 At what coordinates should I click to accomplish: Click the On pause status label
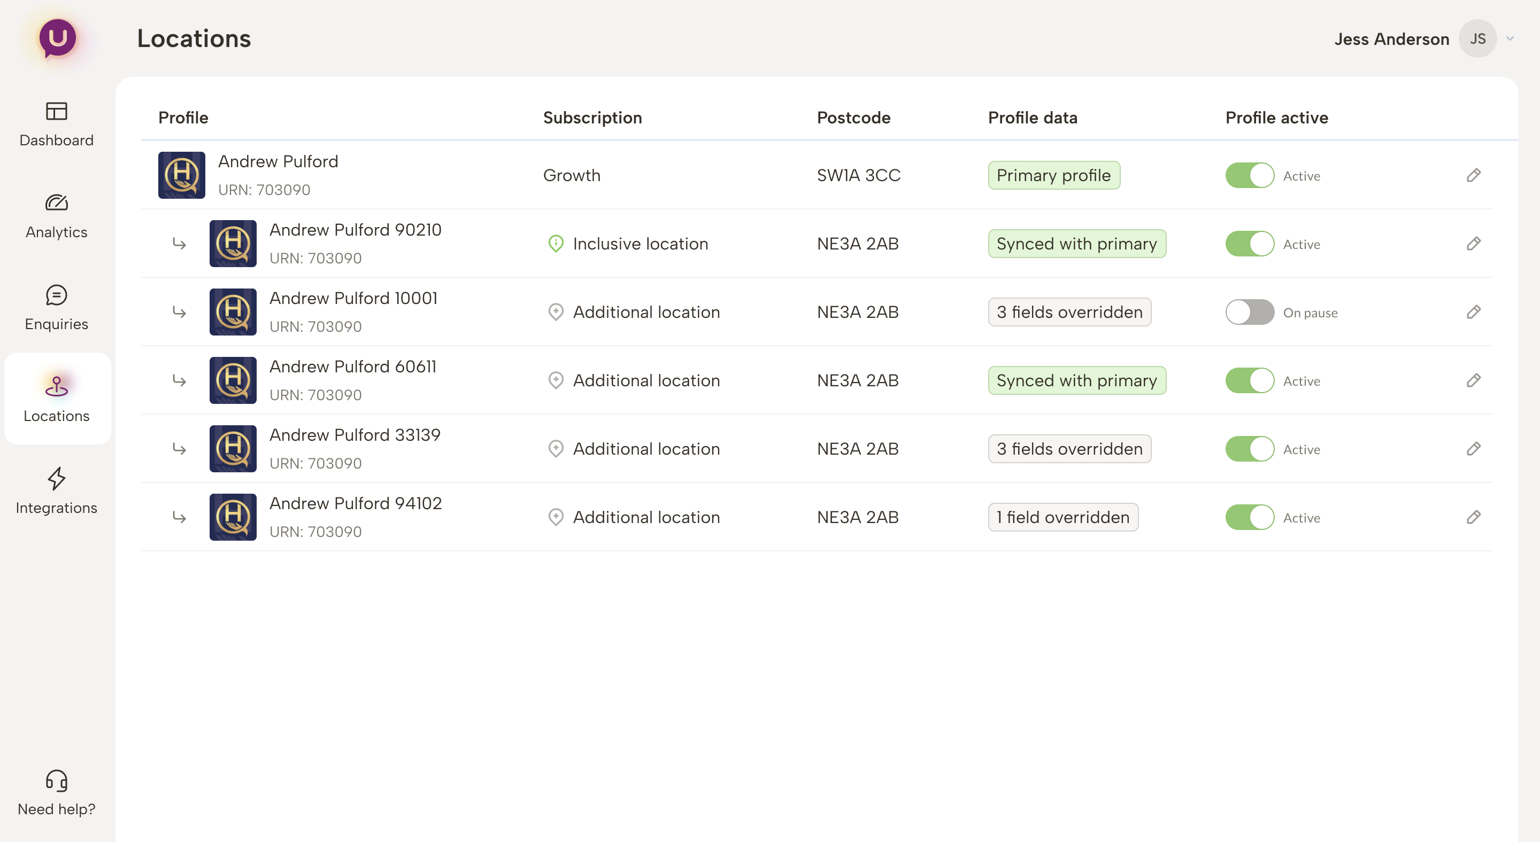(1311, 313)
